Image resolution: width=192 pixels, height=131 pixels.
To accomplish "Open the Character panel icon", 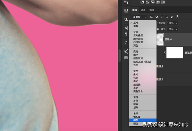I will click(x=126, y=28).
